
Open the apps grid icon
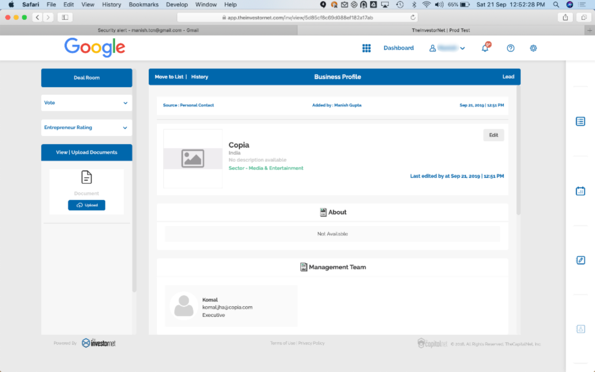366,48
